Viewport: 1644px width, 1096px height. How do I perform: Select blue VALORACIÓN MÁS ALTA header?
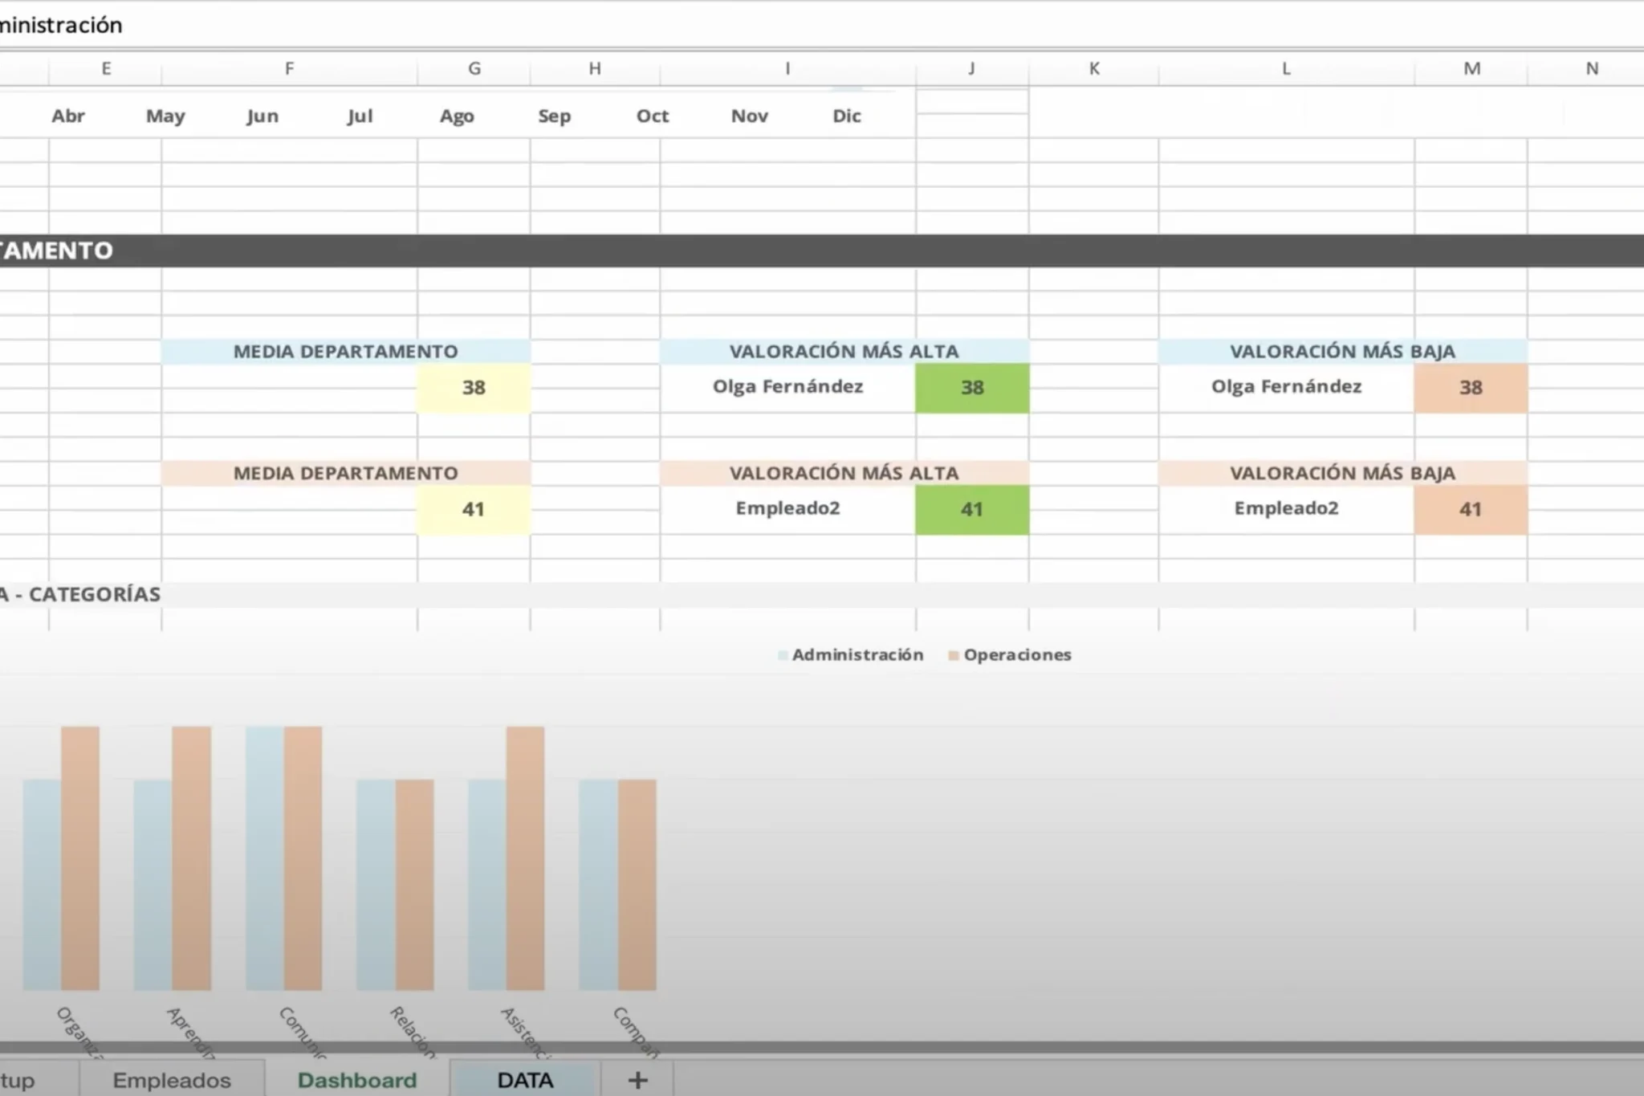[x=844, y=352]
